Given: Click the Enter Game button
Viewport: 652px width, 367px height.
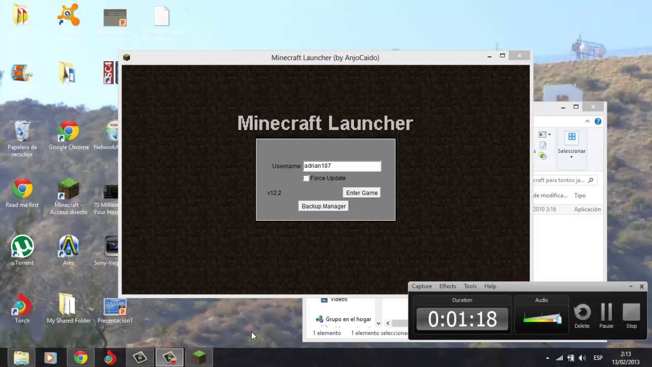Looking at the screenshot, I should click(x=362, y=193).
